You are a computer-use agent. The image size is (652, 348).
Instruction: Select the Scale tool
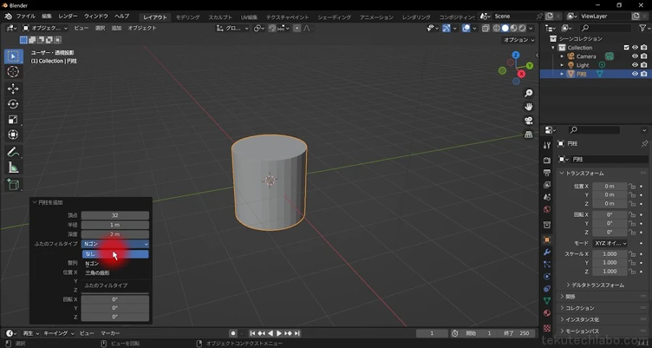[x=13, y=119]
